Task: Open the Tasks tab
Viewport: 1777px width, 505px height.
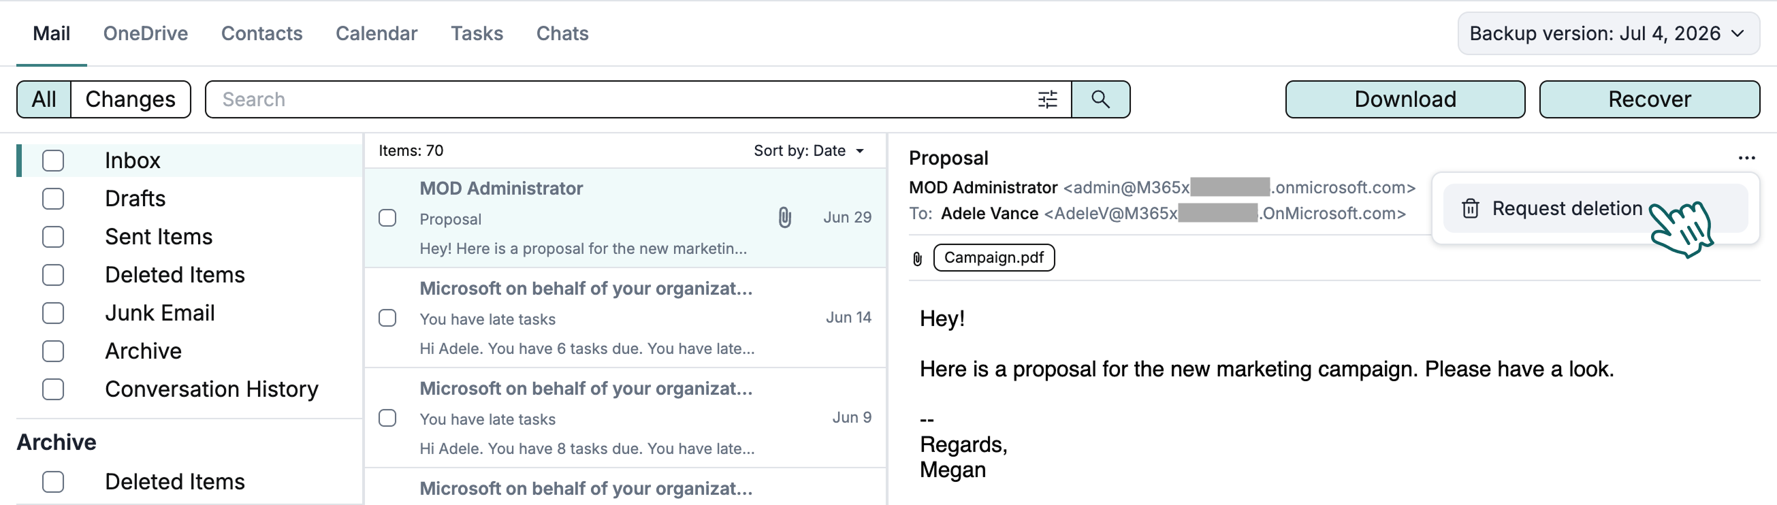Action: coord(477,33)
